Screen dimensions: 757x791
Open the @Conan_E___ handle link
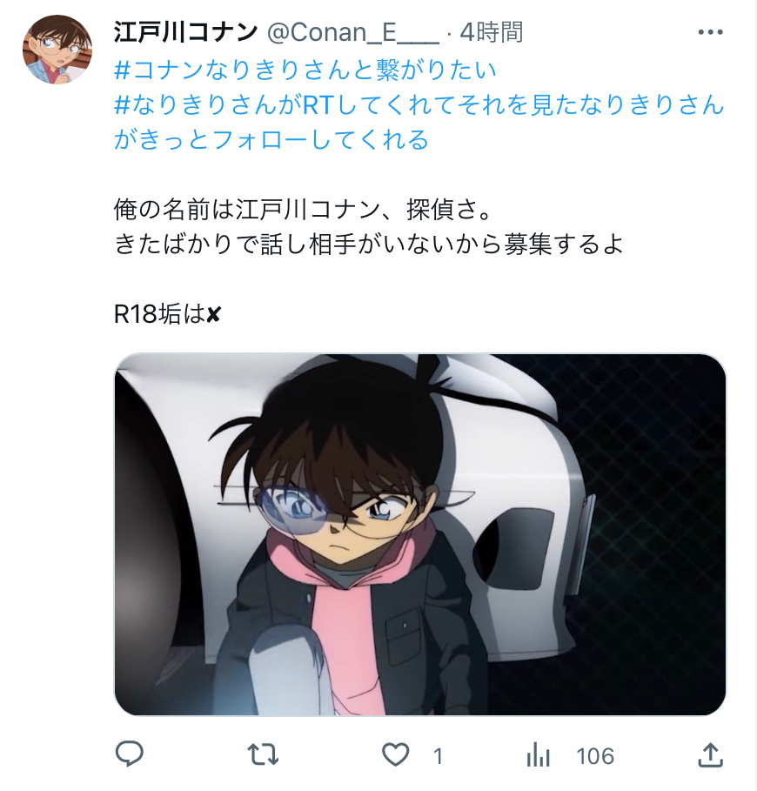pyautogui.click(x=352, y=33)
